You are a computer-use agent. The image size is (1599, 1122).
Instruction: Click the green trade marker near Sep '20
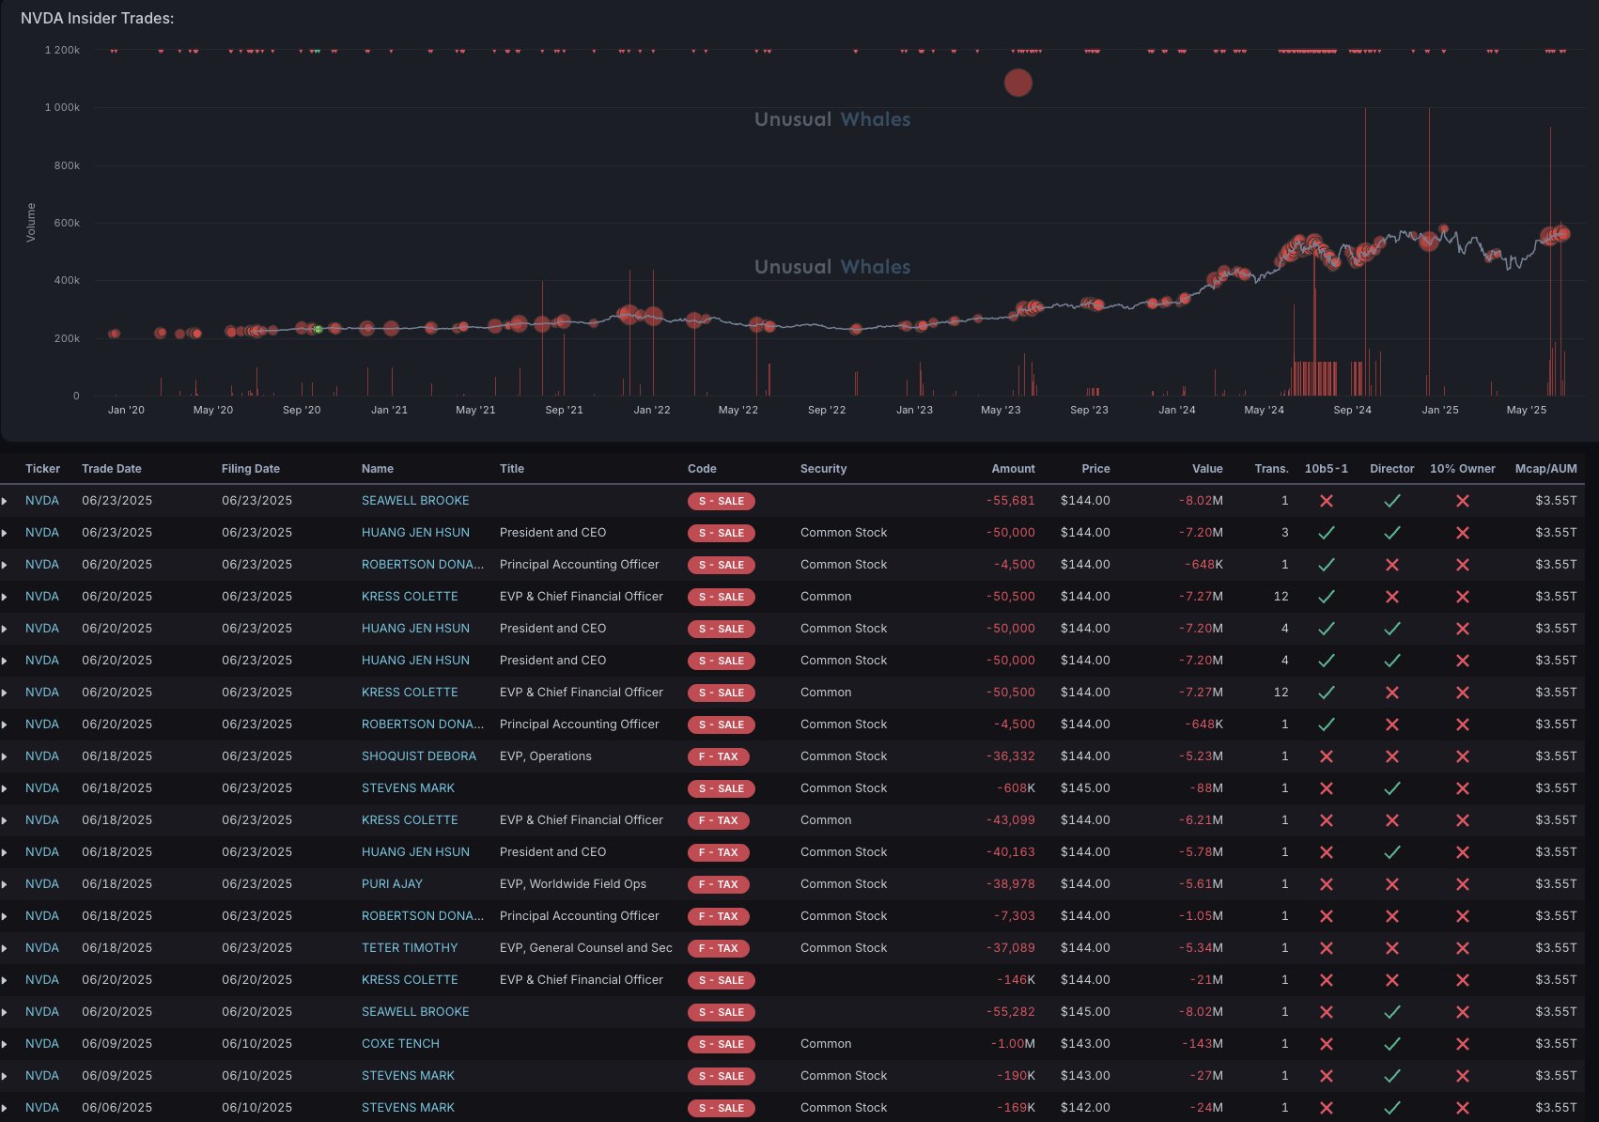318,329
